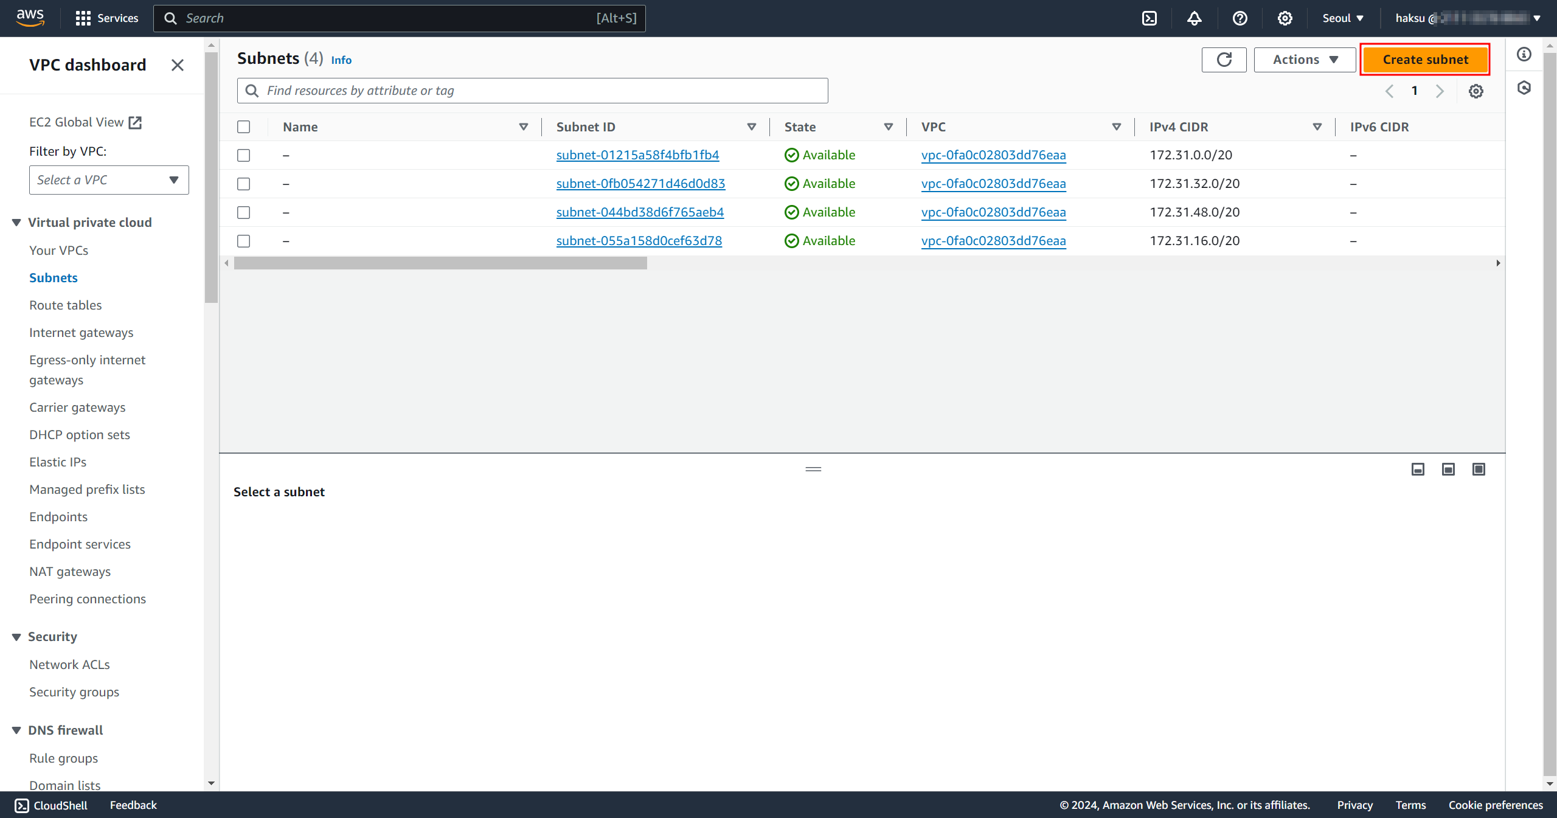Viewport: 1557px width, 818px height.
Task: Open CloudShell from the top navigation bar
Action: (x=1149, y=18)
